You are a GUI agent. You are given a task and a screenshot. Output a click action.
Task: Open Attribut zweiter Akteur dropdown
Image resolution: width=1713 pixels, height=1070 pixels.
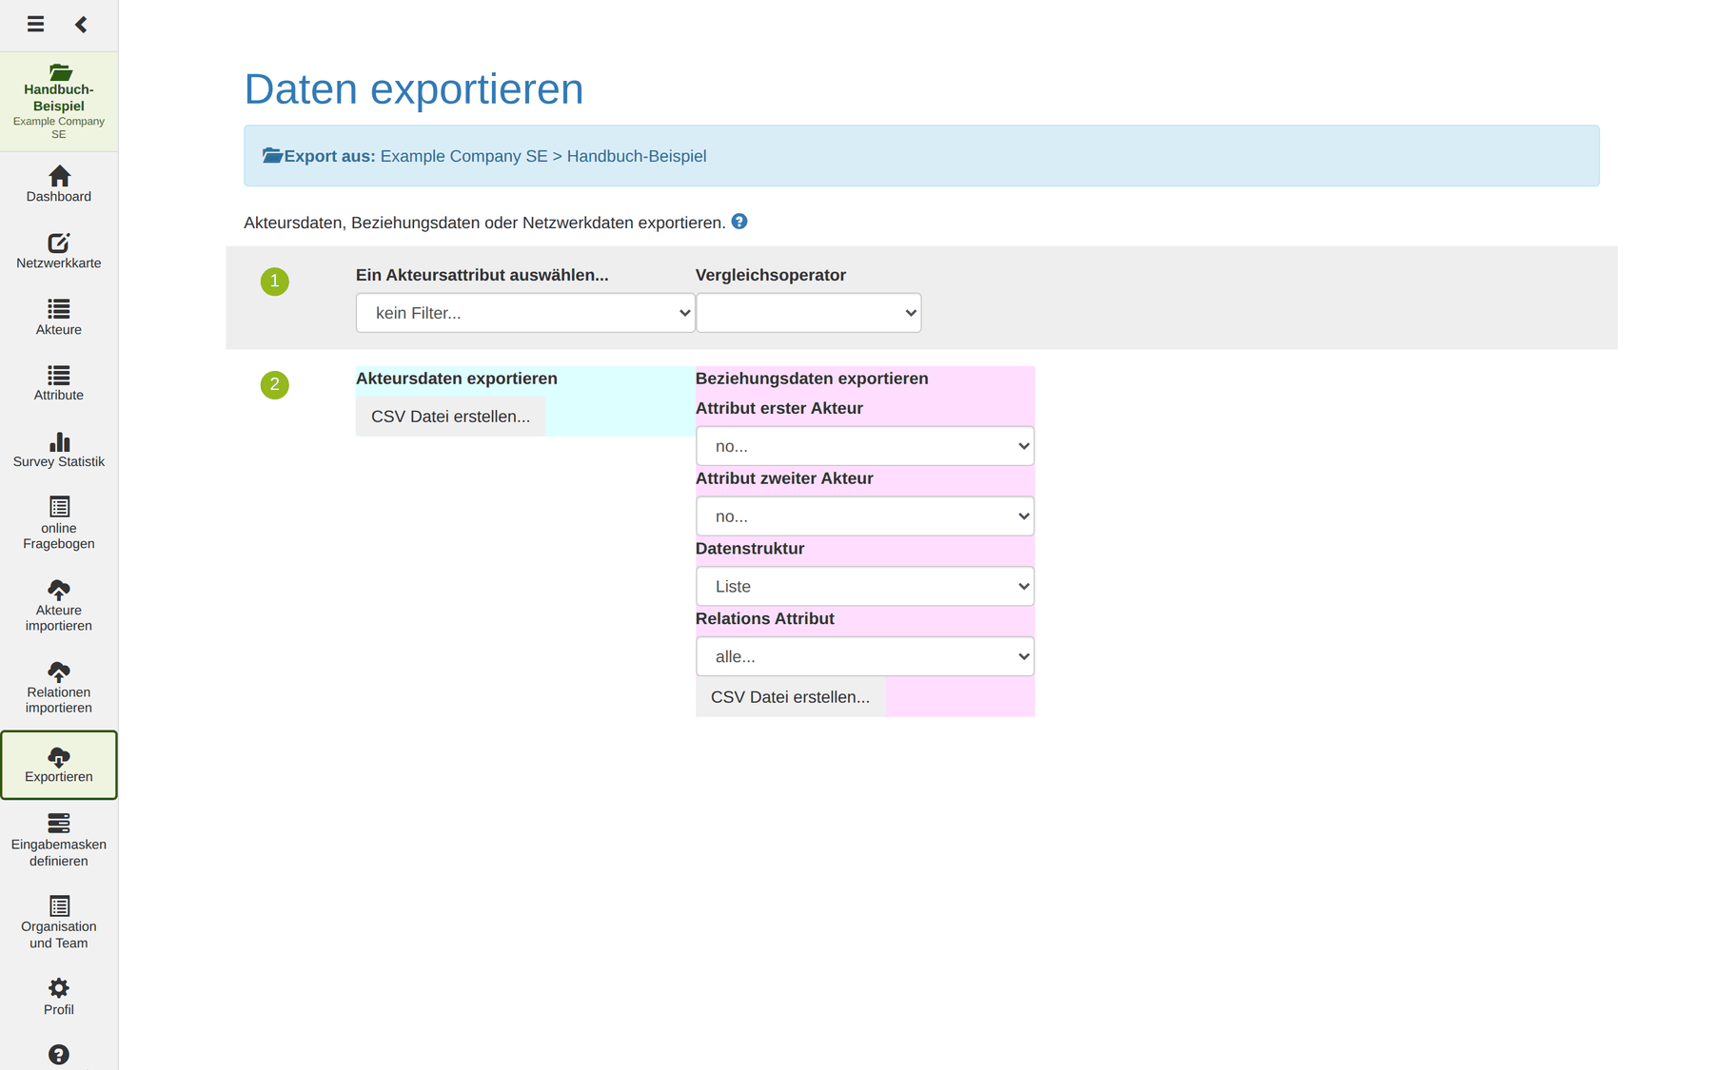pyautogui.click(x=865, y=516)
